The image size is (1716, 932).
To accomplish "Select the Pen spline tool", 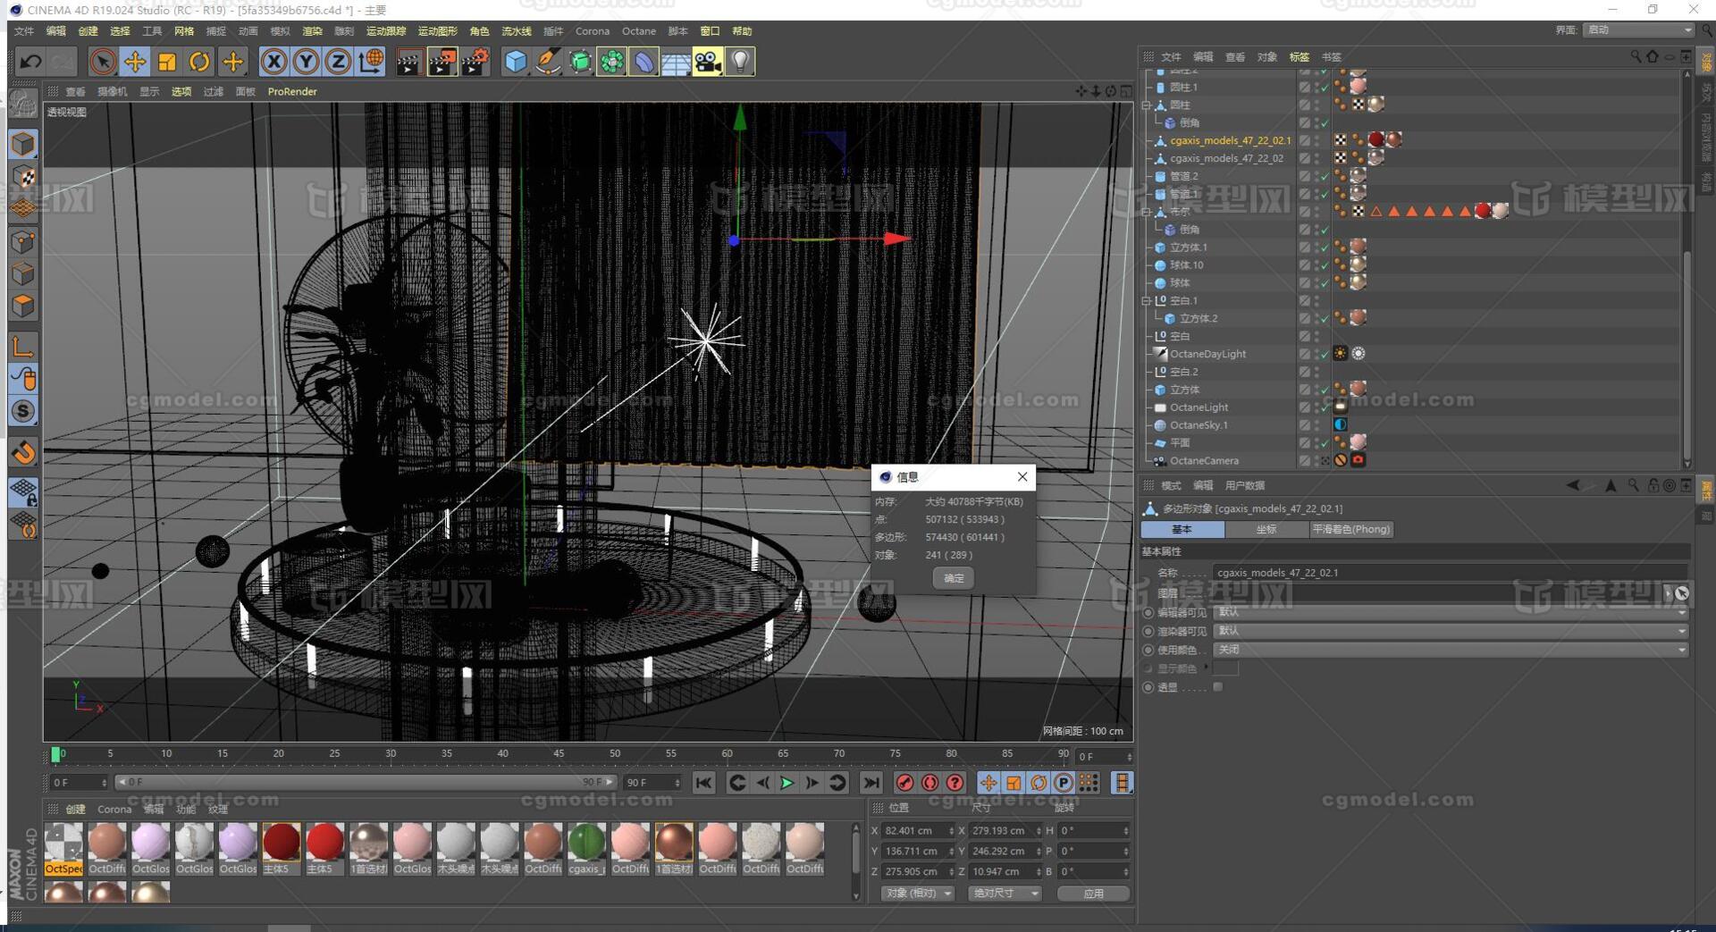I will (548, 62).
